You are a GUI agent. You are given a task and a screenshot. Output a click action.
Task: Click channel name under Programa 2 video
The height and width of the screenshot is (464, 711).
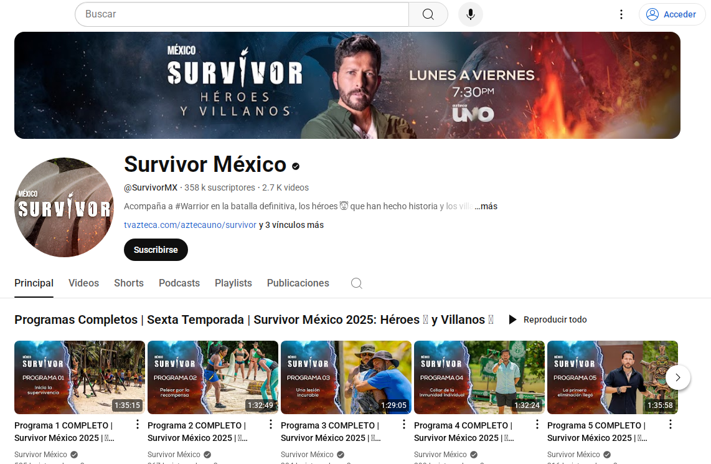click(x=174, y=455)
